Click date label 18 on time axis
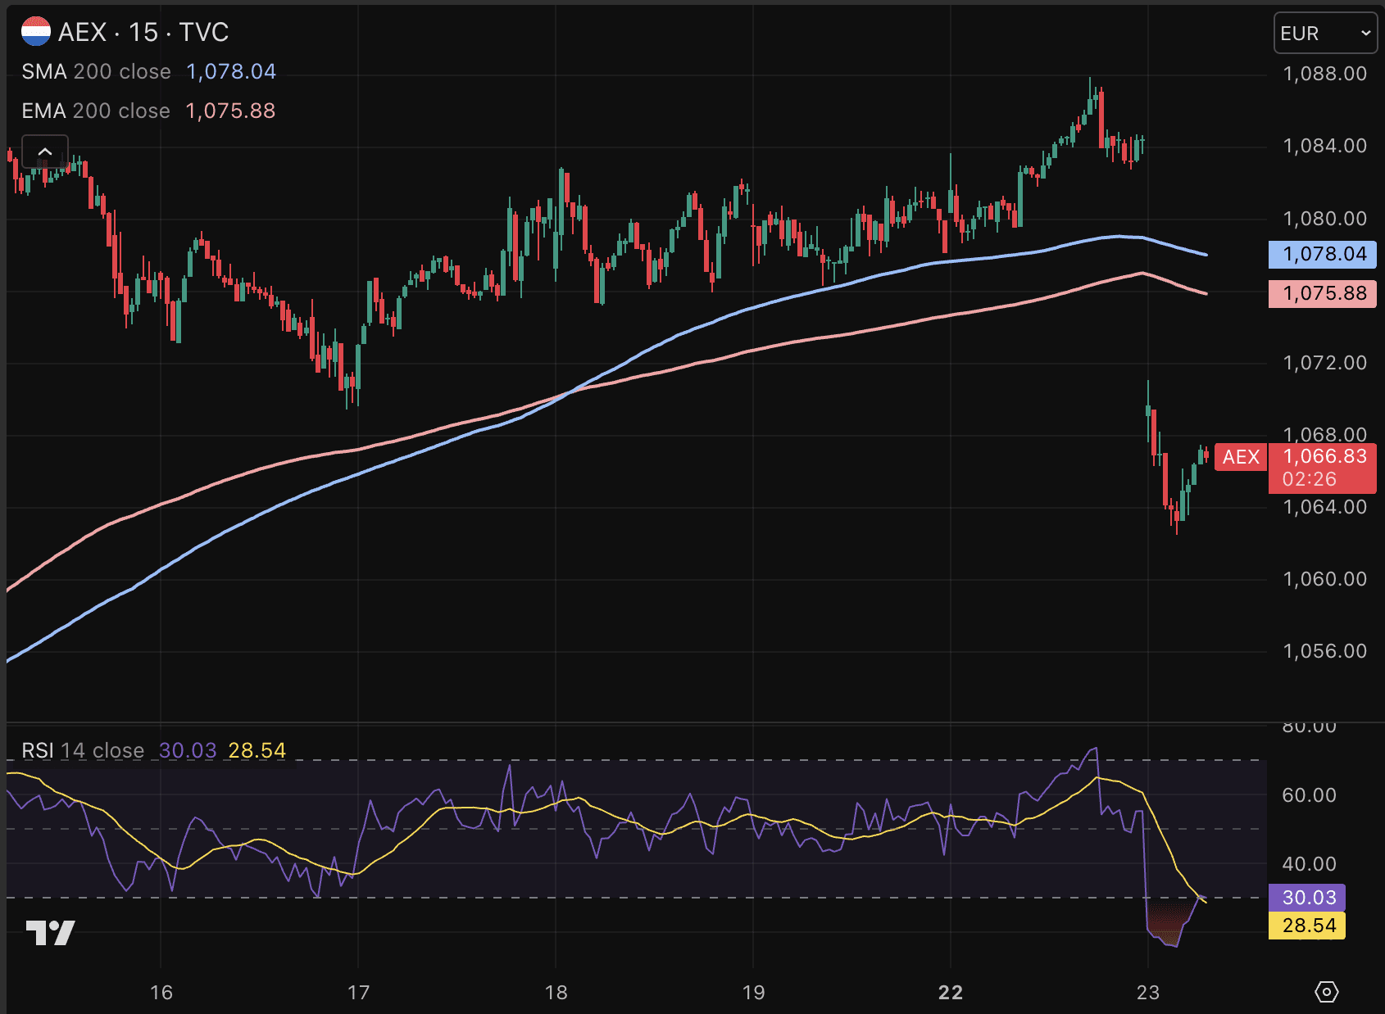This screenshot has height=1014, width=1385. (556, 993)
